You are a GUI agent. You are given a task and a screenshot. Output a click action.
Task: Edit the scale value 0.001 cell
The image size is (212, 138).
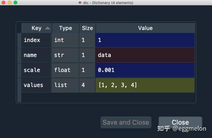pos(145,70)
